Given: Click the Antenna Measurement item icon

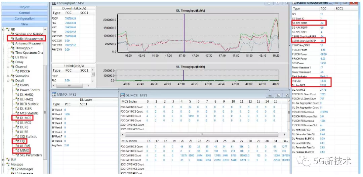Looking at the screenshot, I should tap(12, 43).
